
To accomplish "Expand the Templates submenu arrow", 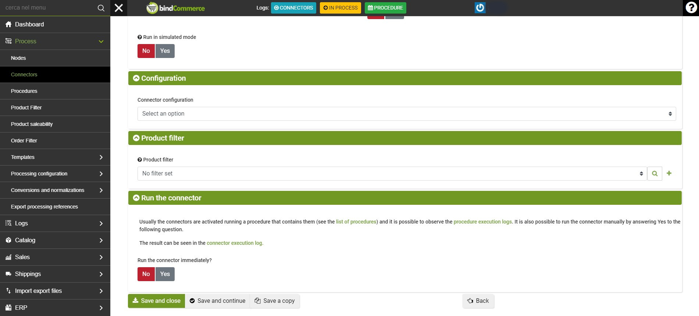I will pyautogui.click(x=101, y=157).
